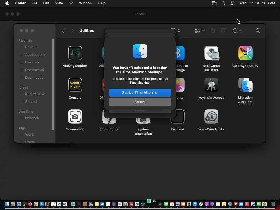Screen dimensions: 280x210
Task: Open the Apple menu
Action: pyautogui.click(x=7, y=3)
